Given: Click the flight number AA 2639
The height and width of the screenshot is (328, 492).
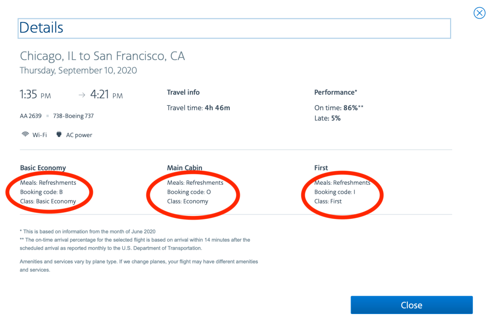Looking at the screenshot, I should point(31,116).
